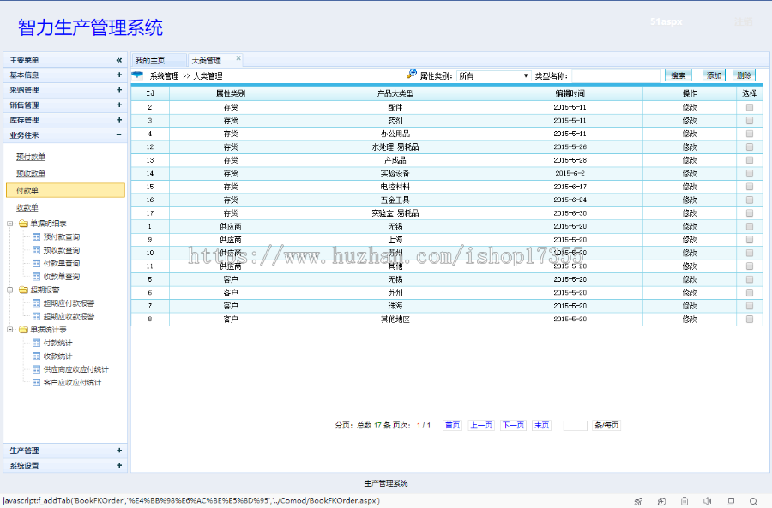This screenshot has height=508, width=772.
Task: Check the checkbox for row Id 2
Action: pos(749,108)
